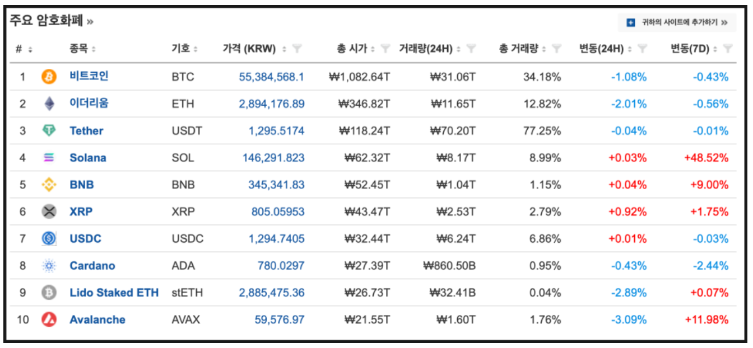The height and width of the screenshot is (348, 753).
Task: Click the Ethereum diamond logo icon
Action: 49,104
